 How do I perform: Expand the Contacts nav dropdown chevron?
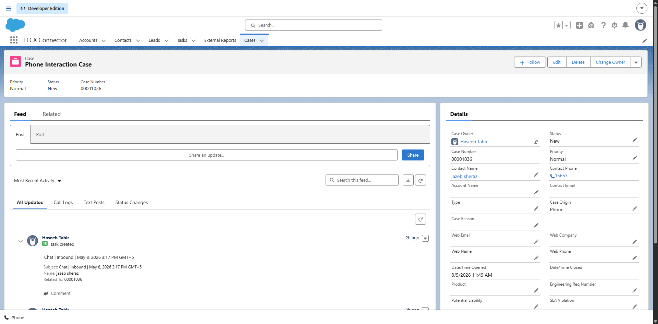tap(138, 40)
